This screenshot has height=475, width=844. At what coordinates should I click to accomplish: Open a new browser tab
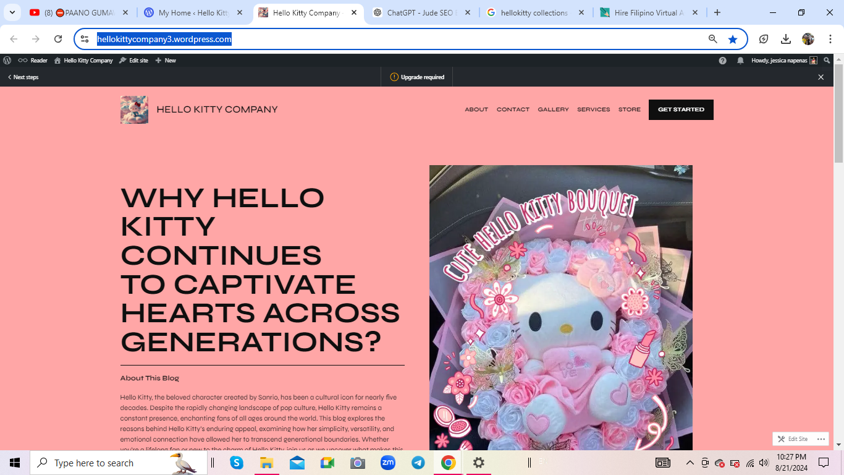coord(717,12)
